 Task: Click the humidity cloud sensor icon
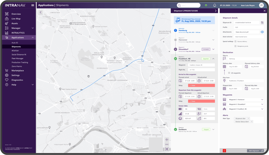pos(199,119)
